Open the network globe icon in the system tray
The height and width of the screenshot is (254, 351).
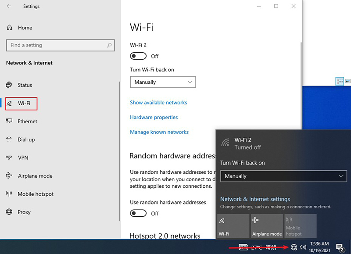[x=294, y=247]
